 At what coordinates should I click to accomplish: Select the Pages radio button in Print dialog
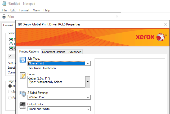coord(10,98)
